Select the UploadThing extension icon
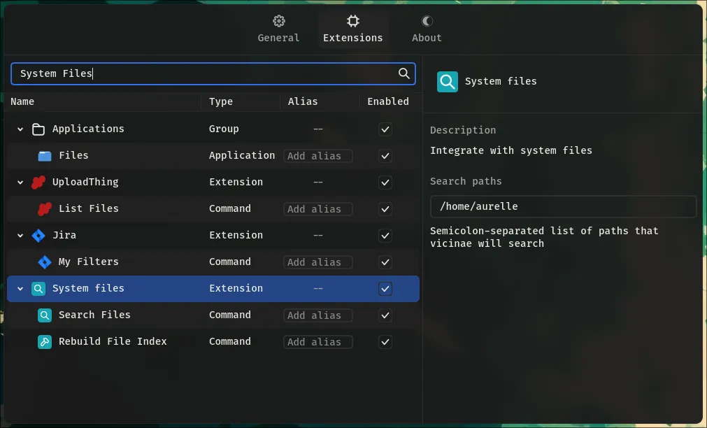The image size is (707, 428). 38,182
